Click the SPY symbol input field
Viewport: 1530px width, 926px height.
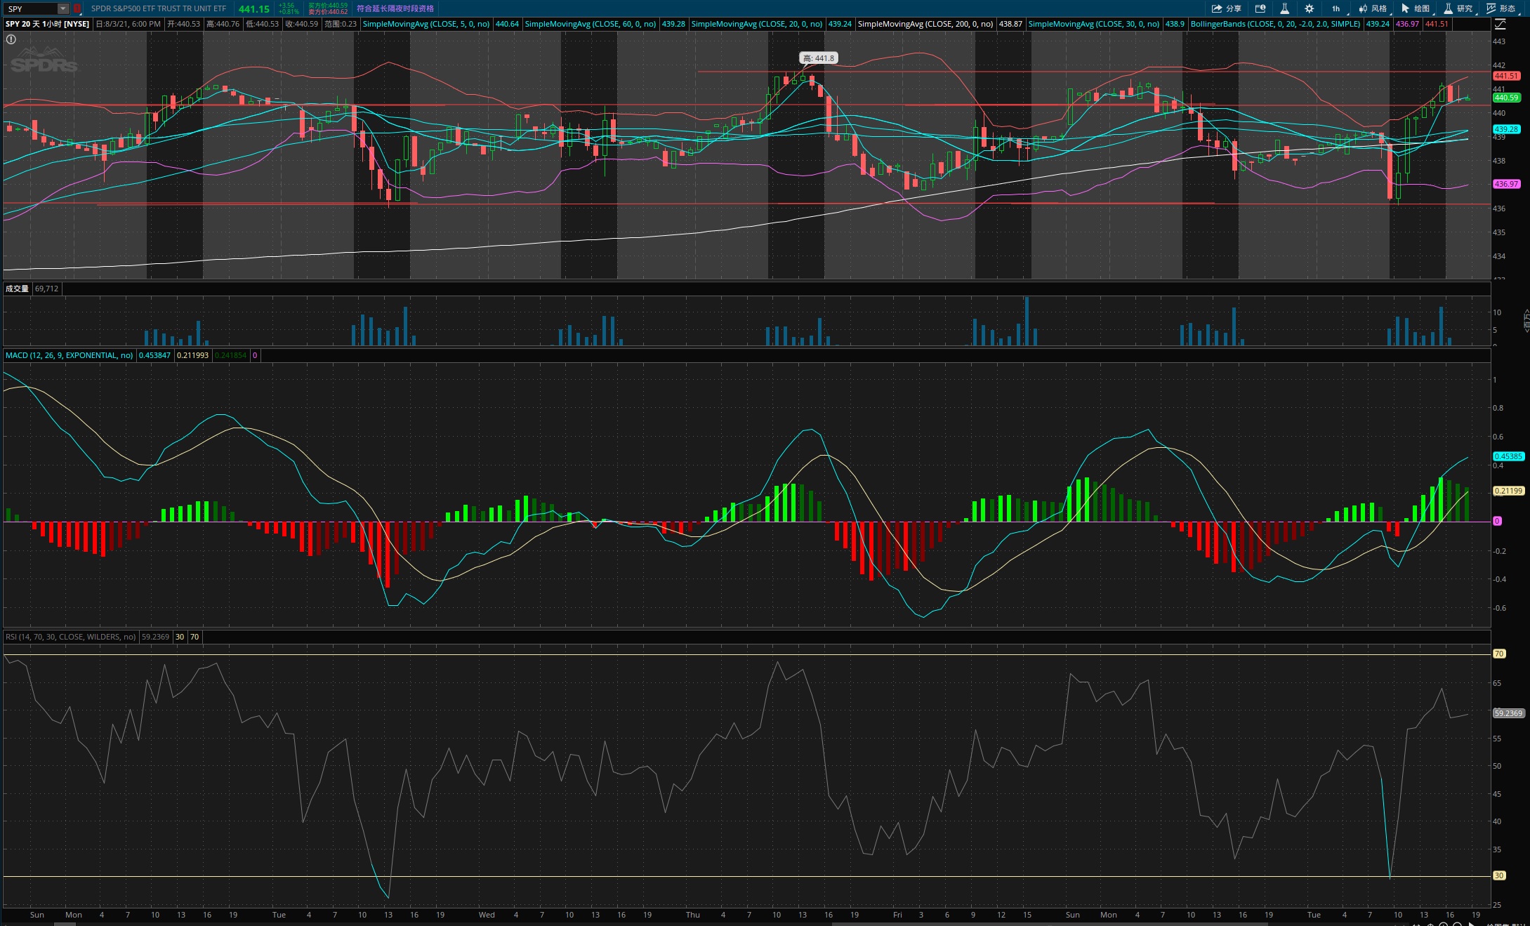31,8
